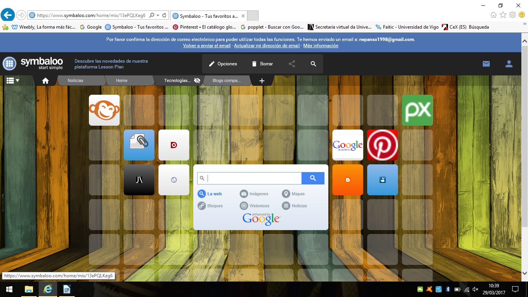Click the Internet Explorer taskbar icon
528x297 pixels.
coord(48,289)
